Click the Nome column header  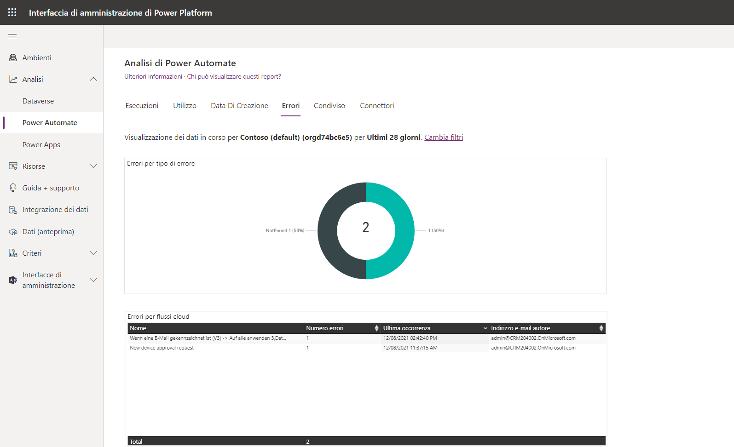coord(216,328)
